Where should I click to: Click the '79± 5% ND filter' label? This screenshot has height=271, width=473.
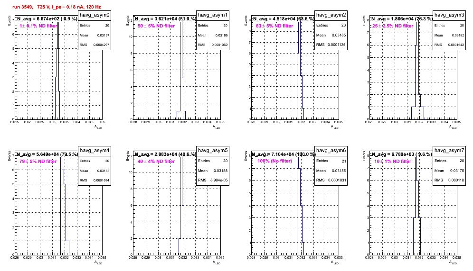point(38,162)
